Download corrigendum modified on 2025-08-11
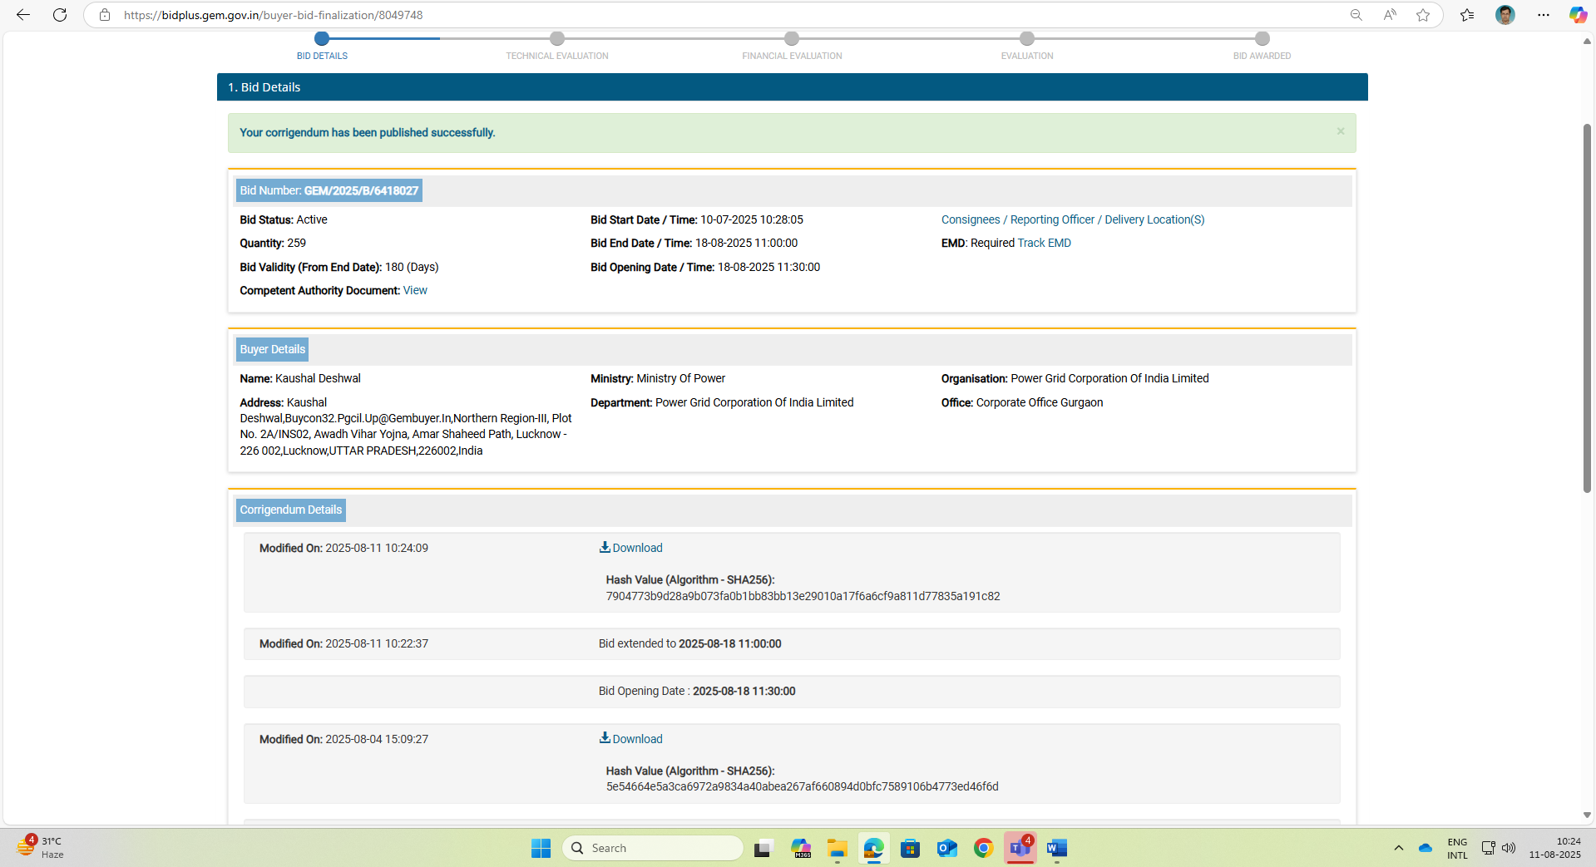The image size is (1596, 867). click(631, 548)
